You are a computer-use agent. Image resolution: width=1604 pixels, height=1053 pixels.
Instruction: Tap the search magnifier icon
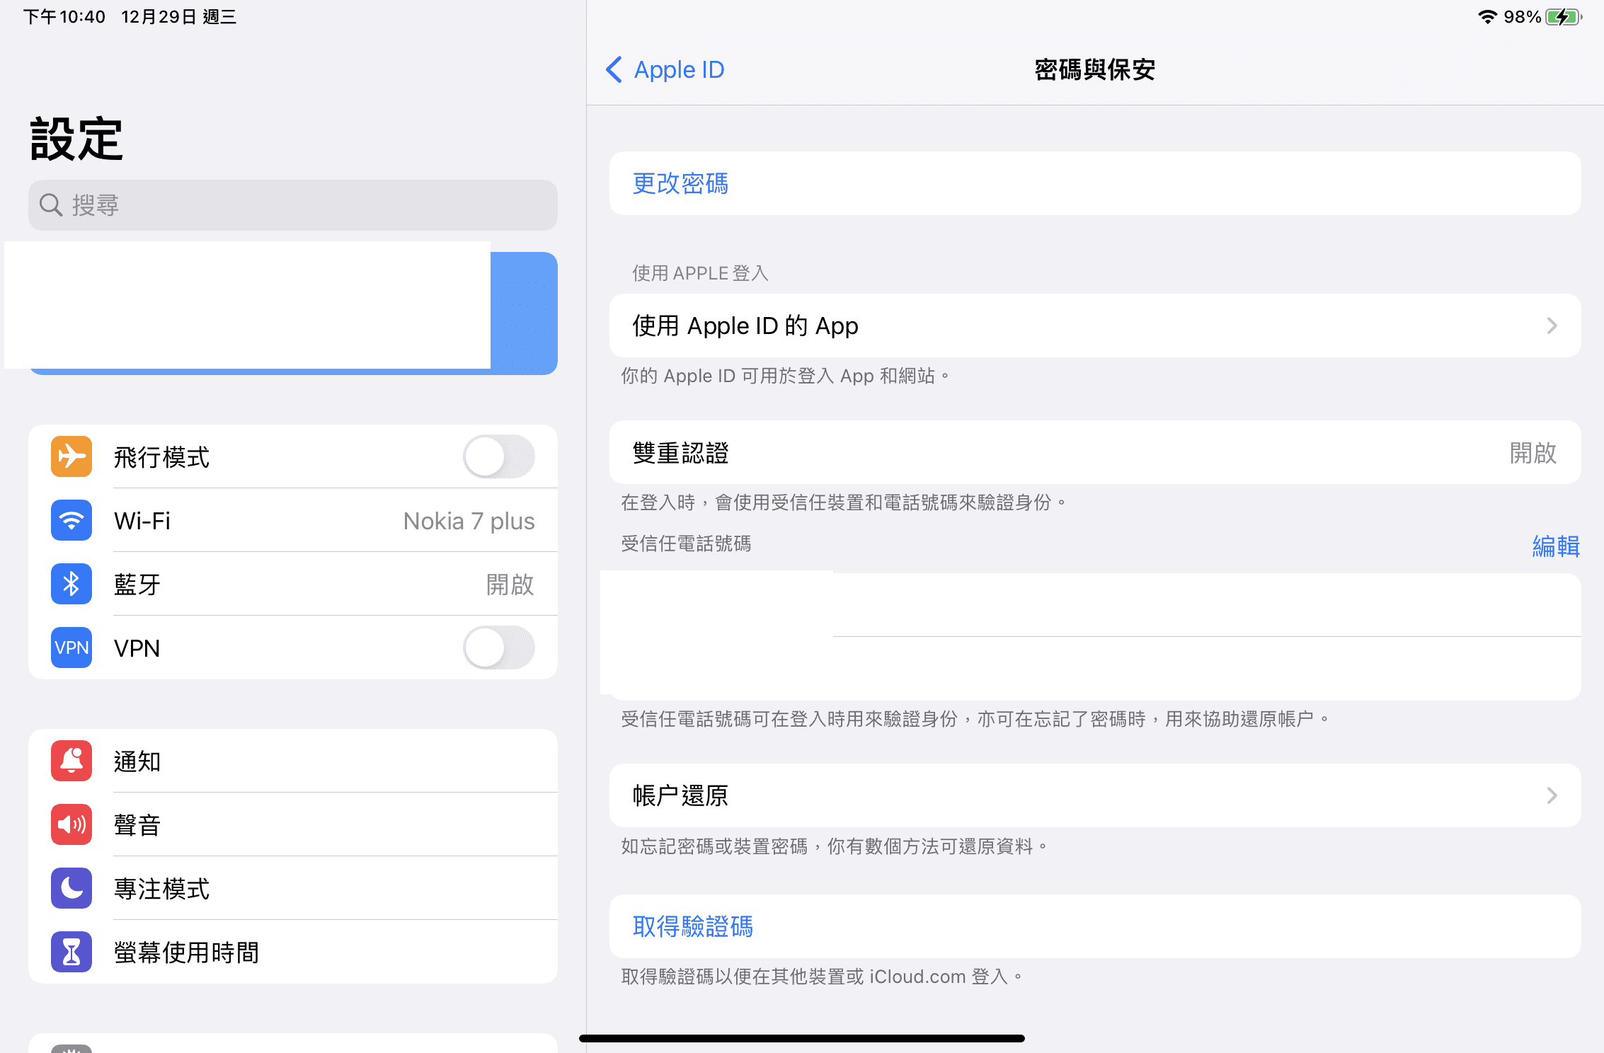point(51,205)
